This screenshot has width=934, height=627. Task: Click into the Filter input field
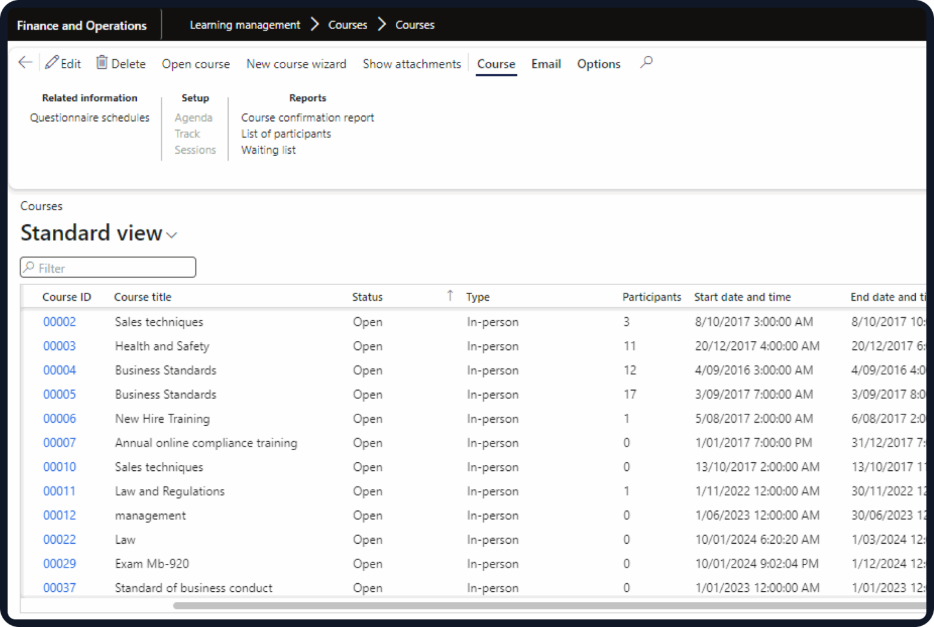(x=108, y=267)
